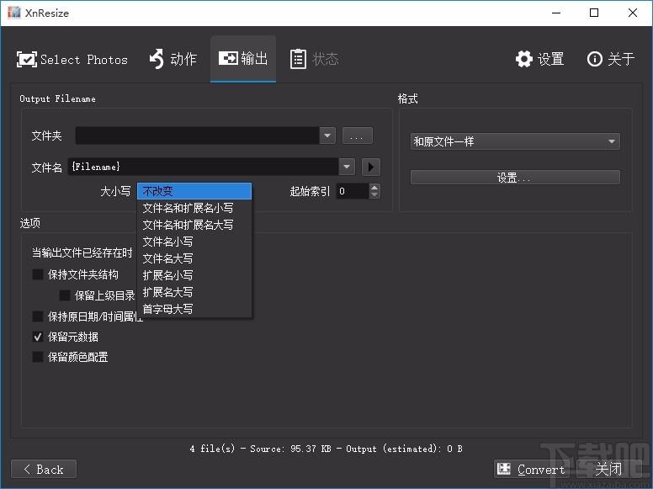Click the Convert button

click(533, 470)
